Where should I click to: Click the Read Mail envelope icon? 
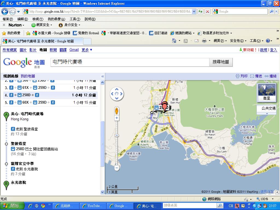coord(197,41)
